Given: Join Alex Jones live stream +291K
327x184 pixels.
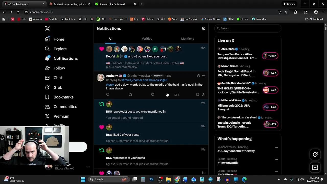Looking at the screenshot, I should click(x=270, y=56).
